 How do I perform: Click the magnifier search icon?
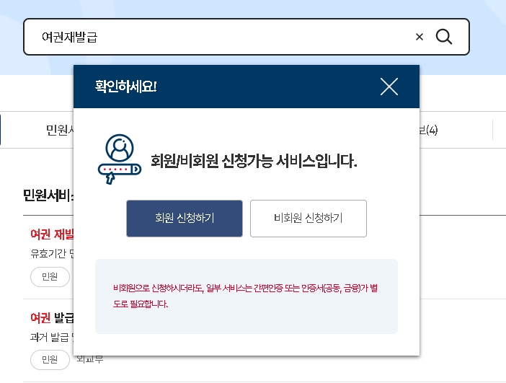pos(444,37)
